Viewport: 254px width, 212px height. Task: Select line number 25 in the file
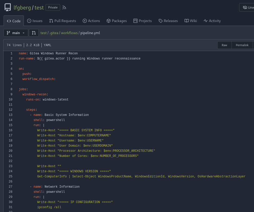(x=10, y=176)
